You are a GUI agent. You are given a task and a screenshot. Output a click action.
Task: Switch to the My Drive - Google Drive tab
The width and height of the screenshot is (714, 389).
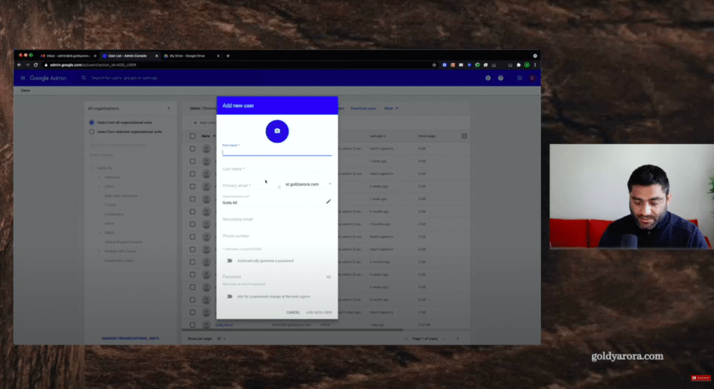[191, 56]
